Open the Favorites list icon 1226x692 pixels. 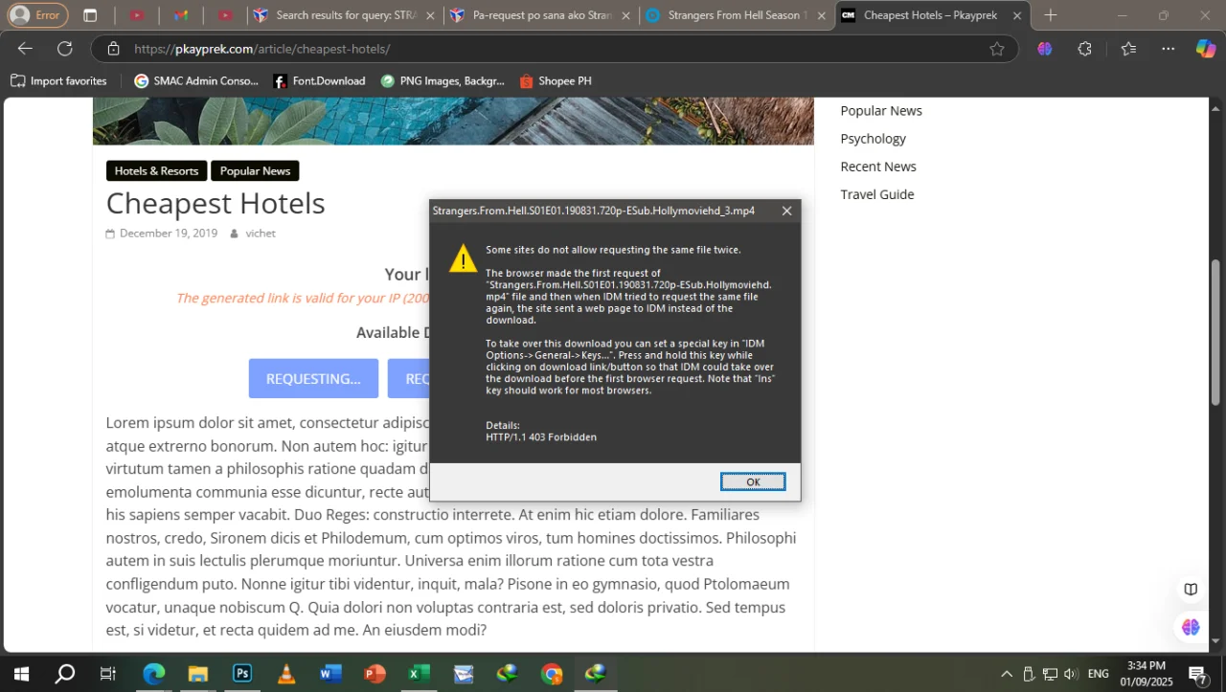point(1128,49)
